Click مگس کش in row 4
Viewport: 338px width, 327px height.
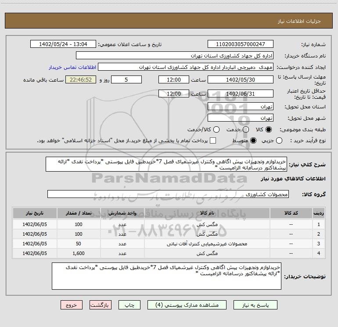[207, 254]
